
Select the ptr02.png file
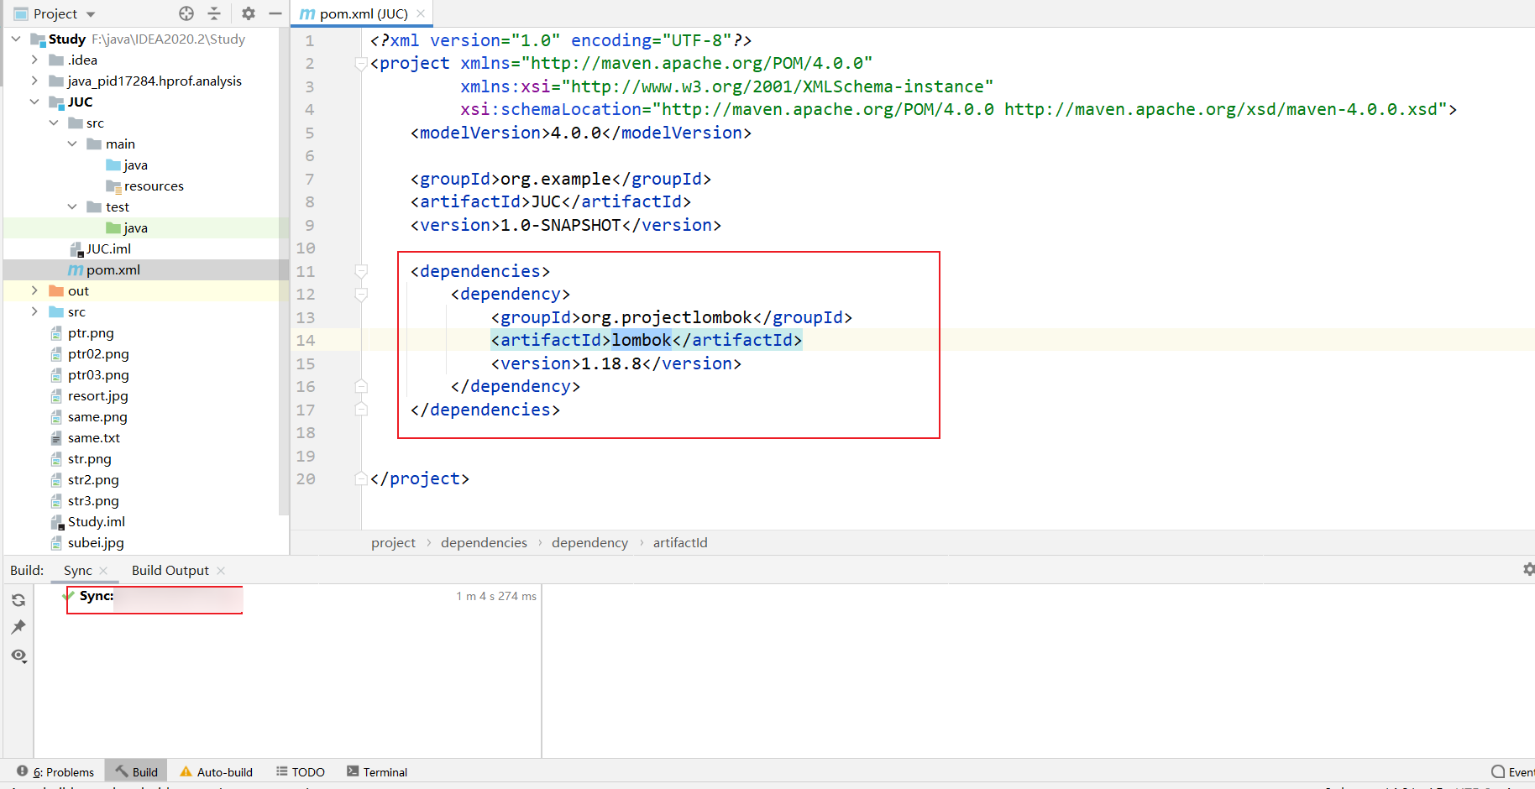pyautogui.click(x=90, y=353)
